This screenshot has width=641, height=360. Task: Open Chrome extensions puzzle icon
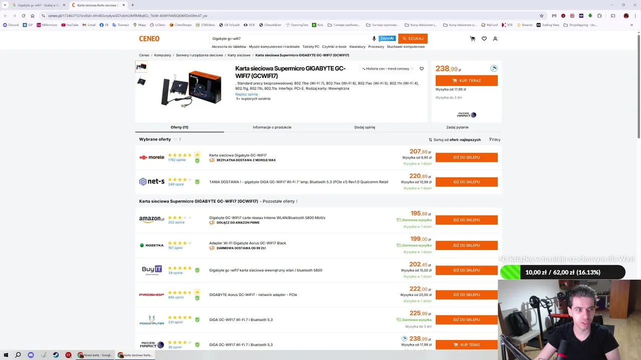click(x=599, y=15)
